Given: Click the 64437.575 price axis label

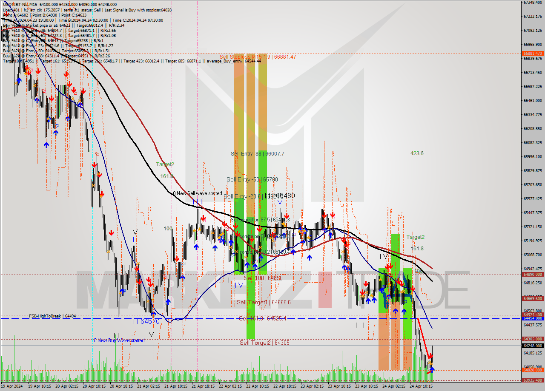Looking at the screenshot, I should click(x=533, y=325).
